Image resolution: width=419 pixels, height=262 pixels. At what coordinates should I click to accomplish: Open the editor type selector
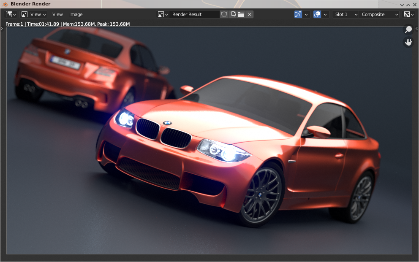coord(11,14)
